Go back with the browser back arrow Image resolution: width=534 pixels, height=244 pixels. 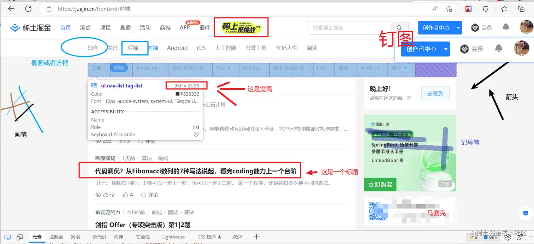pos(11,9)
